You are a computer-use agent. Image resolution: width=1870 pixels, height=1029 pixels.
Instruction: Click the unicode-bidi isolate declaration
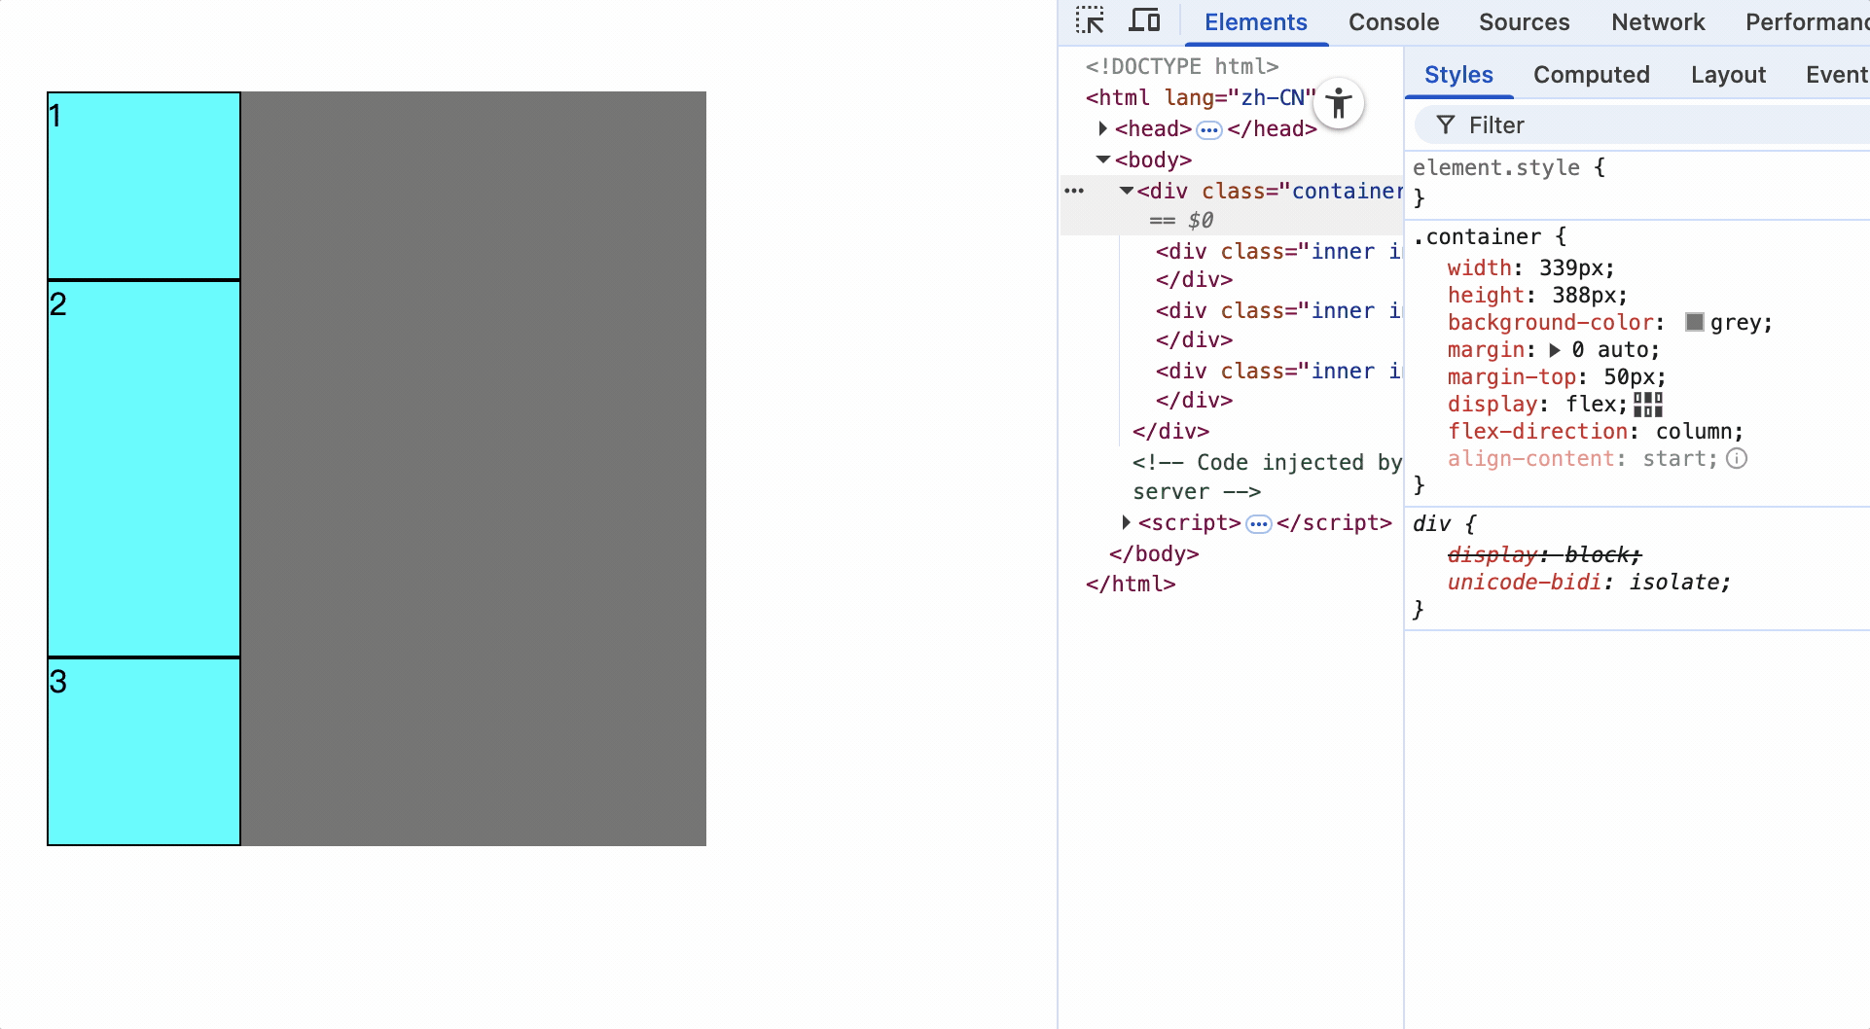coord(1589,583)
